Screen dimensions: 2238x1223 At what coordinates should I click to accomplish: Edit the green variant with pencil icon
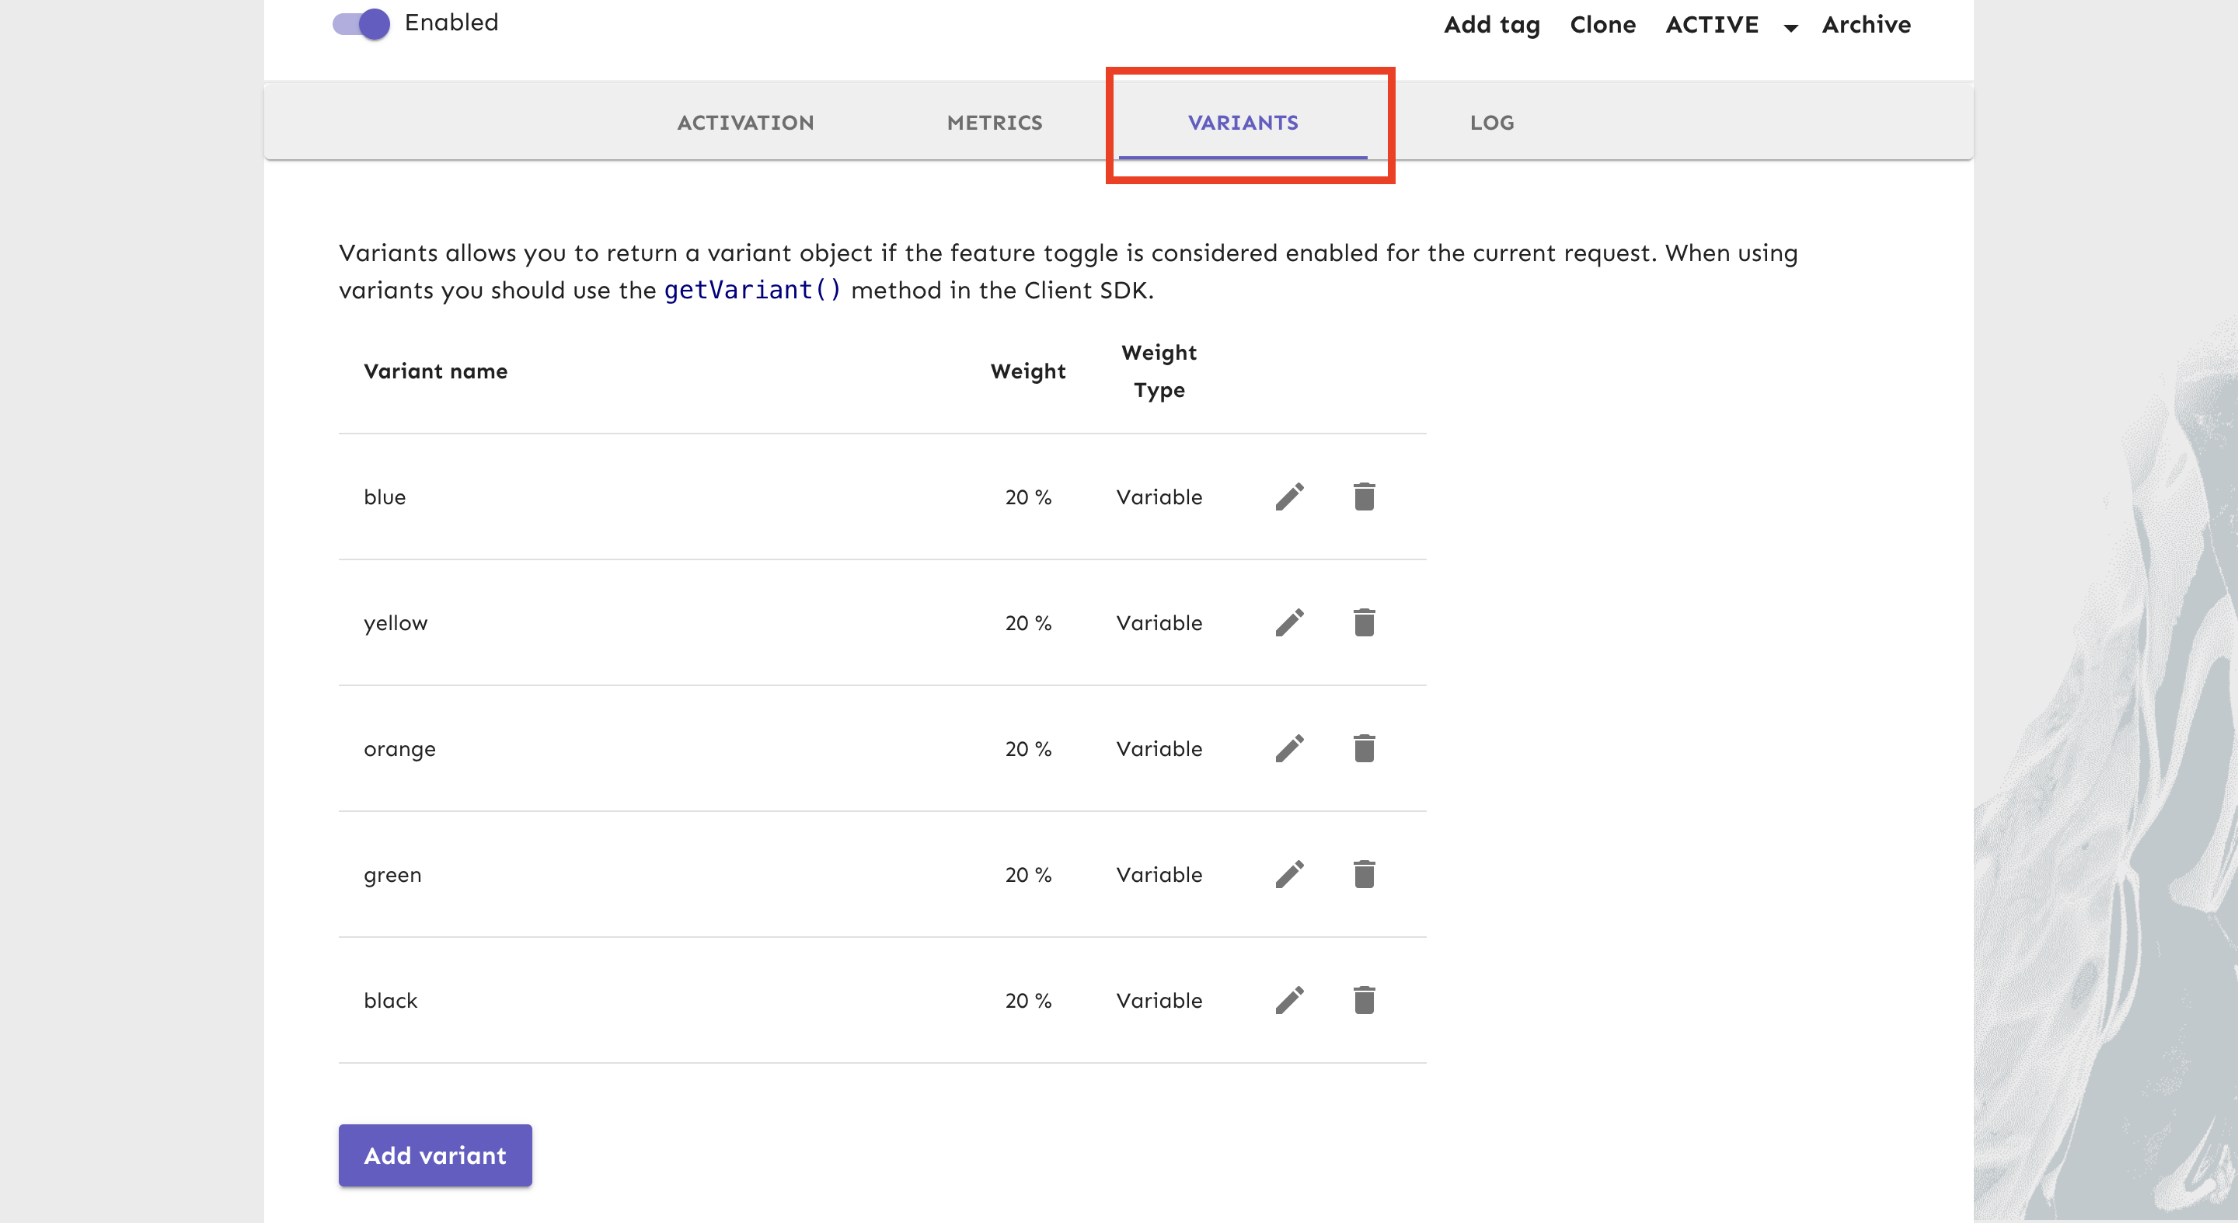coord(1289,875)
